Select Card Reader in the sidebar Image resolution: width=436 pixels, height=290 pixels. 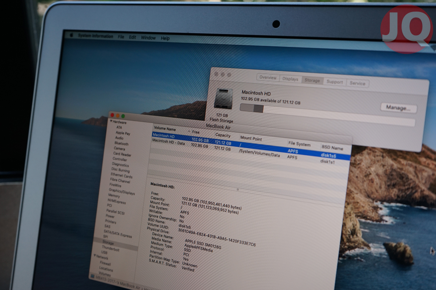[122, 154]
